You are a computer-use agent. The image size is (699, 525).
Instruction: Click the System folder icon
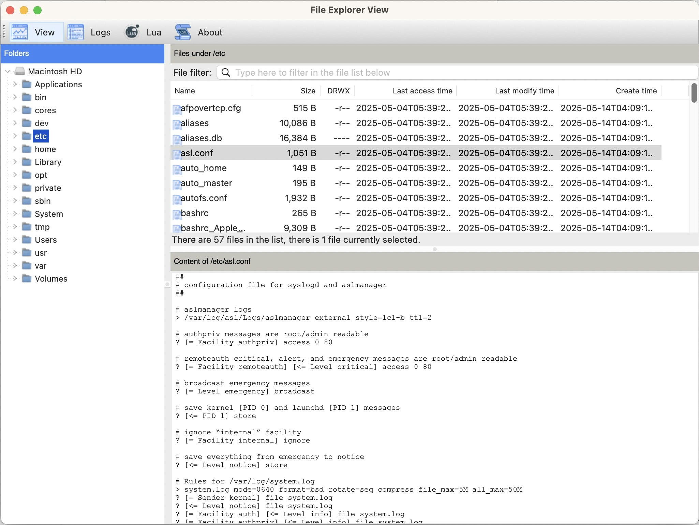[x=27, y=214]
